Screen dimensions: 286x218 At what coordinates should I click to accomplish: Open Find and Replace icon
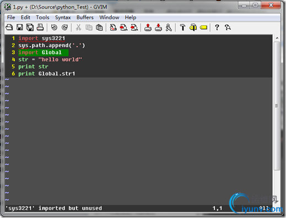tap(113, 28)
